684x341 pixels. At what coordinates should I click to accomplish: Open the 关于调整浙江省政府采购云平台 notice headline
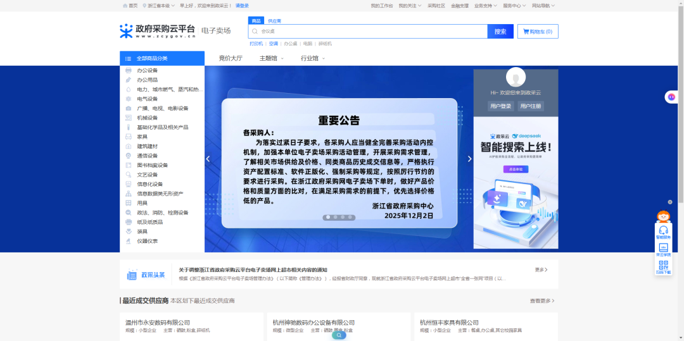(253, 270)
